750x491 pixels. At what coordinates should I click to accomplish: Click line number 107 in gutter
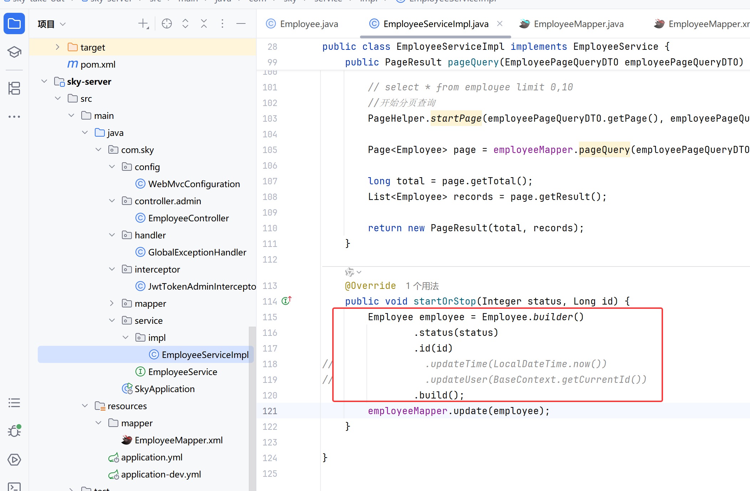coord(270,181)
